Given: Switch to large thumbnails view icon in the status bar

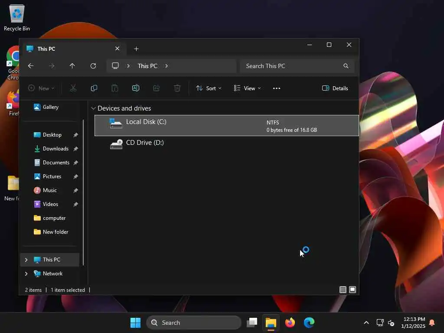Looking at the screenshot, I should pyautogui.click(x=353, y=290).
